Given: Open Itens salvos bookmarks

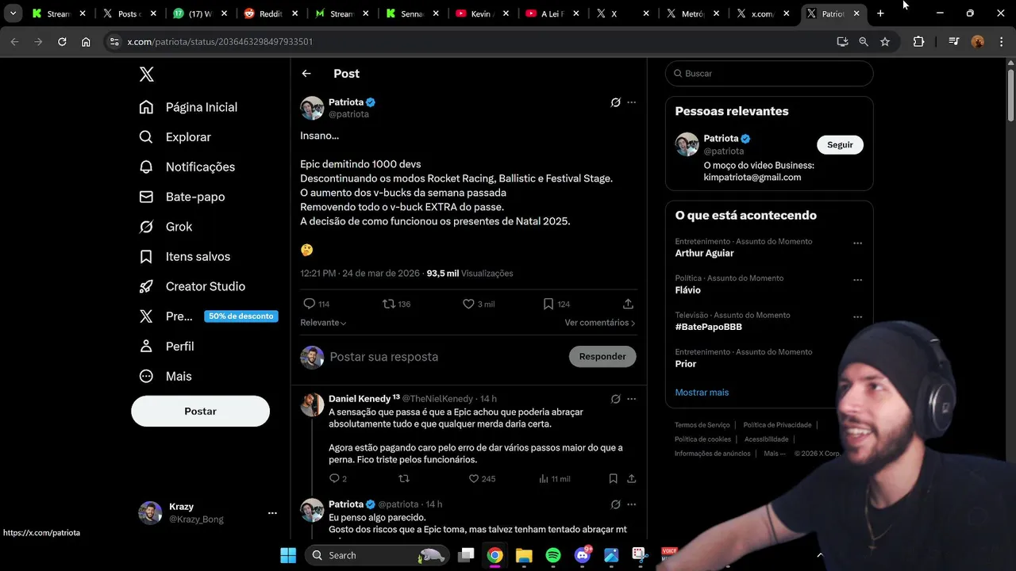Looking at the screenshot, I should [184, 256].
